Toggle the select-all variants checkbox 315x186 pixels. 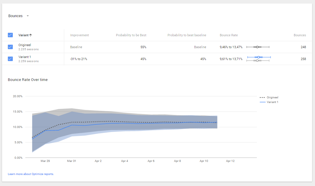[10, 35]
